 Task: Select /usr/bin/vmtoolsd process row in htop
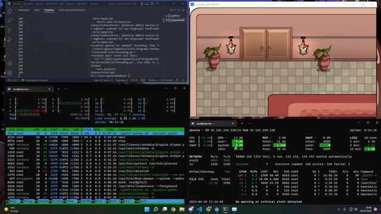tap(95, 171)
